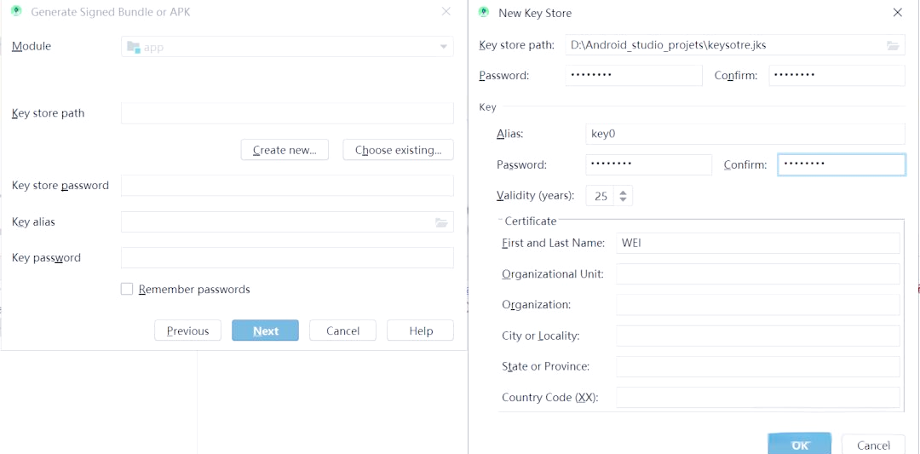
Task: Cancel the New Key Store dialog
Action: coord(873,445)
